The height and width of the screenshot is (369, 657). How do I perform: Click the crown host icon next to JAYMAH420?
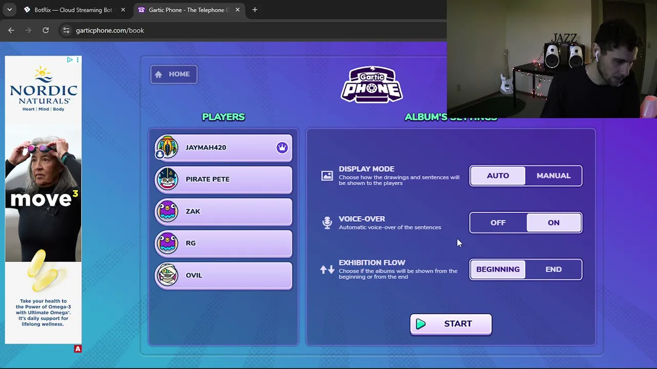coord(282,148)
